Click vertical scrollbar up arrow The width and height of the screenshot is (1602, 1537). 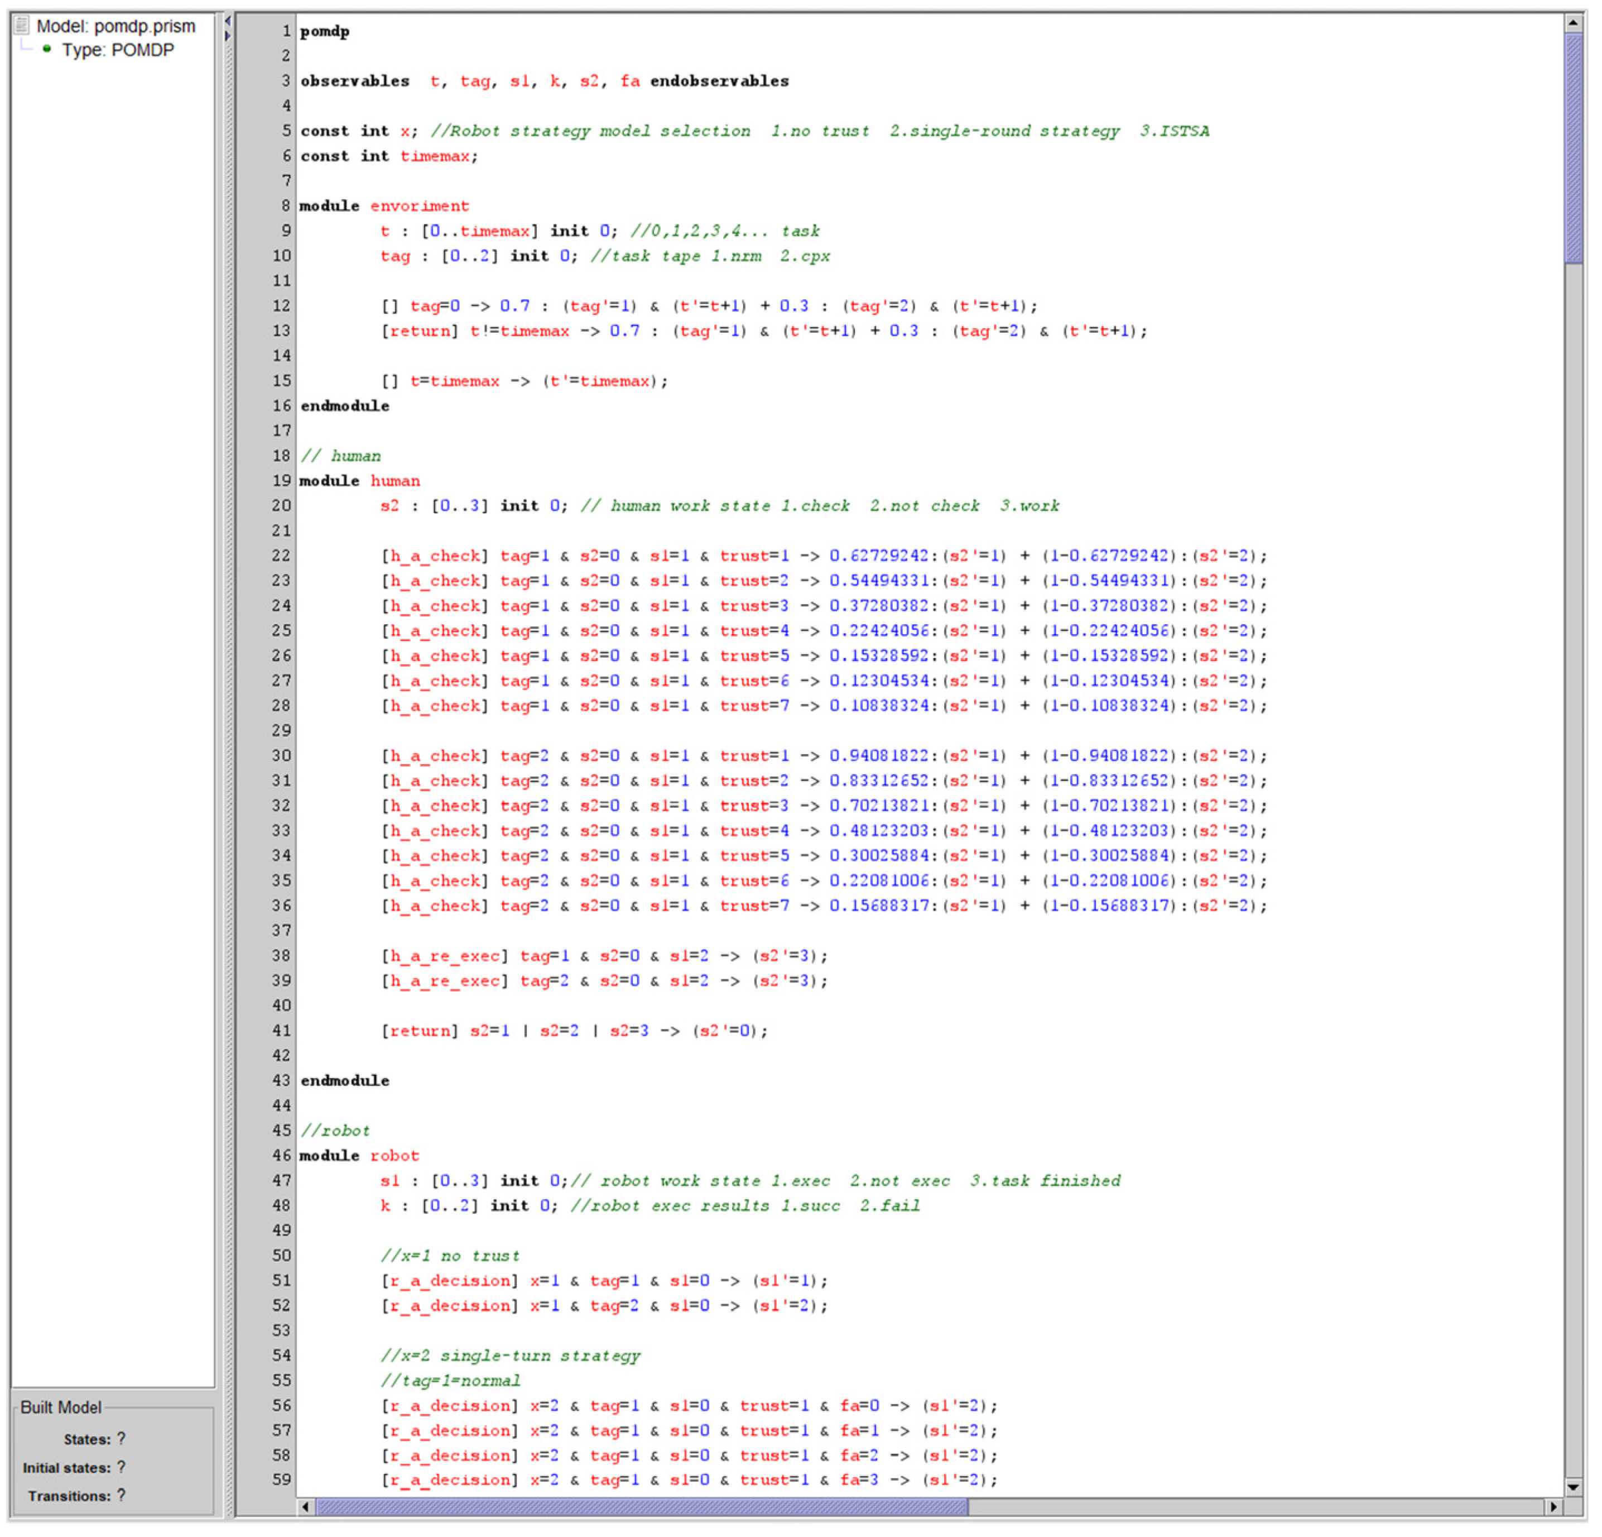(x=1574, y=23)
